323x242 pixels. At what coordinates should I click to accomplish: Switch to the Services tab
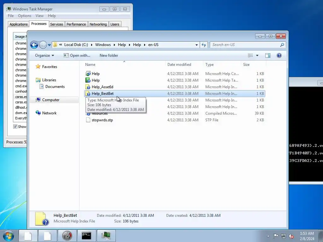(x=56, y=24)
